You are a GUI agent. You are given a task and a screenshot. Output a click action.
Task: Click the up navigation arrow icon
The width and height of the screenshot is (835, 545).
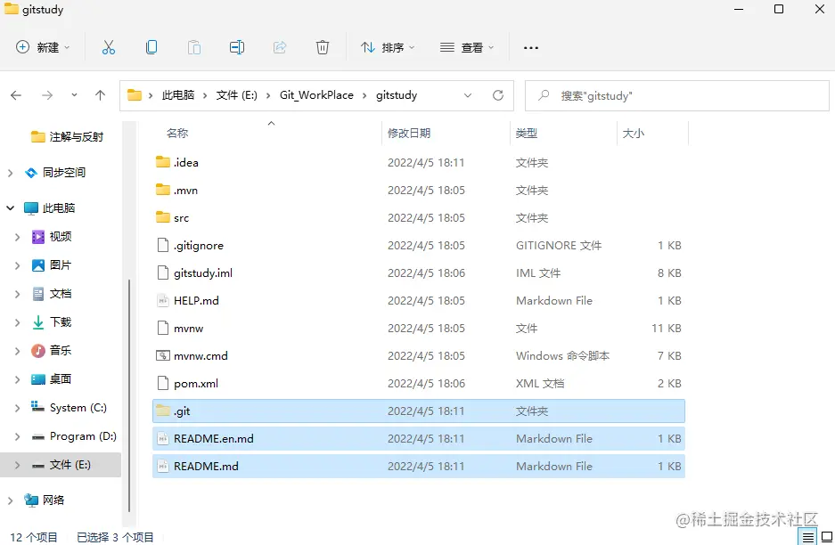[x=100, y=95]
